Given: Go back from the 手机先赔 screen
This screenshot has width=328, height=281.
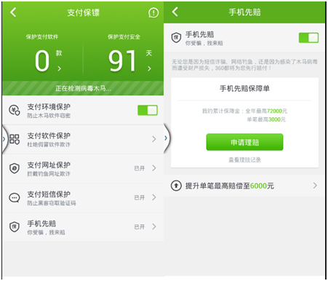Looking at the screenshot, I should click(x=175, y=12).
